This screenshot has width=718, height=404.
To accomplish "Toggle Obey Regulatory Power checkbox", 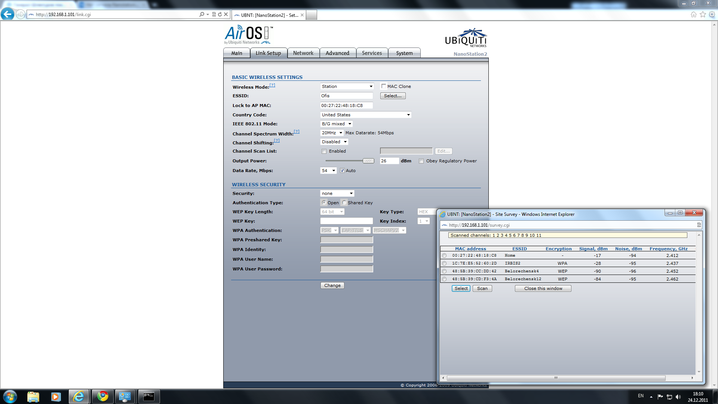I will coord(421,161).
